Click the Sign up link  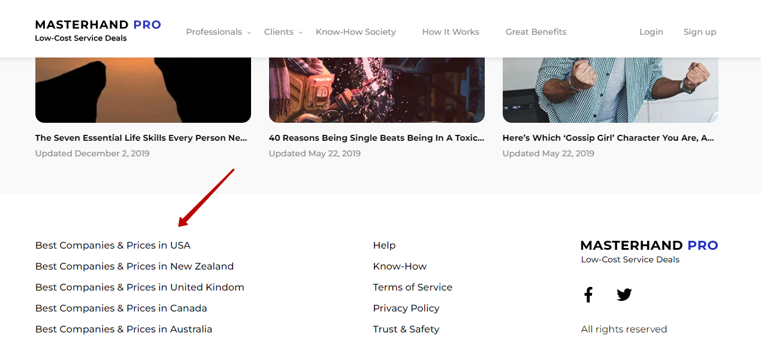pos(700,32)
